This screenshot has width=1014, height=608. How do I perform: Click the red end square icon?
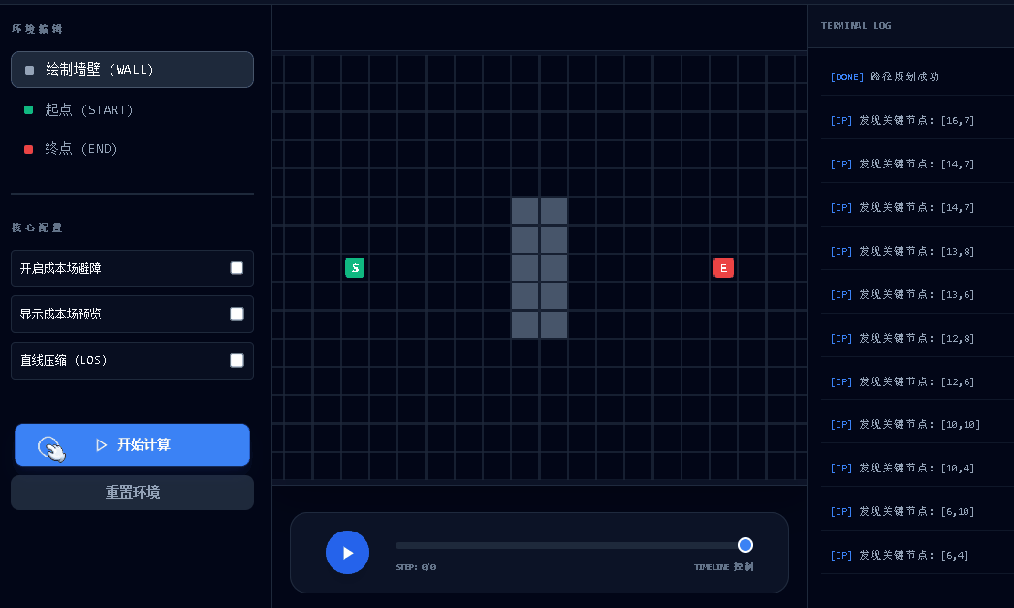[x=28, y=149]
